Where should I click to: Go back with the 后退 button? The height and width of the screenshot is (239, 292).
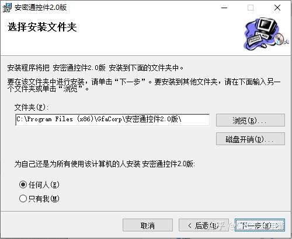pos(204,225)
